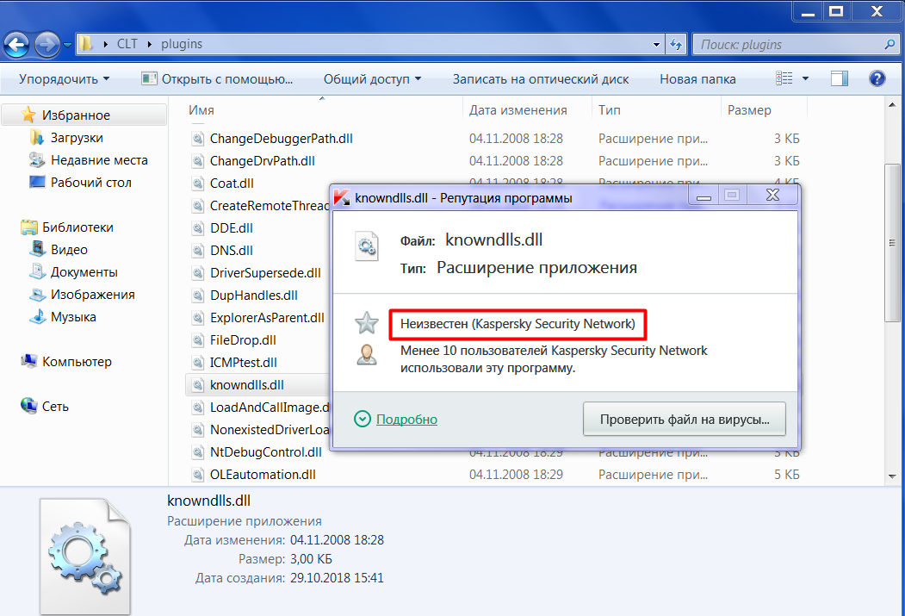The height and width of the screenshot is (616, 905).
Task: Go forward with the Explorer forward arrow
Action: [46, 45]
